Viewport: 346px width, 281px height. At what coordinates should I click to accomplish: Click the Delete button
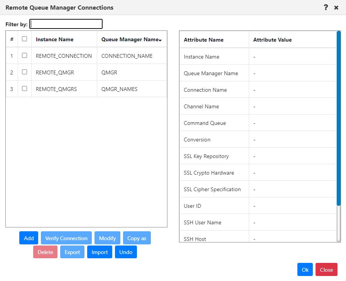tap(45, 252)
